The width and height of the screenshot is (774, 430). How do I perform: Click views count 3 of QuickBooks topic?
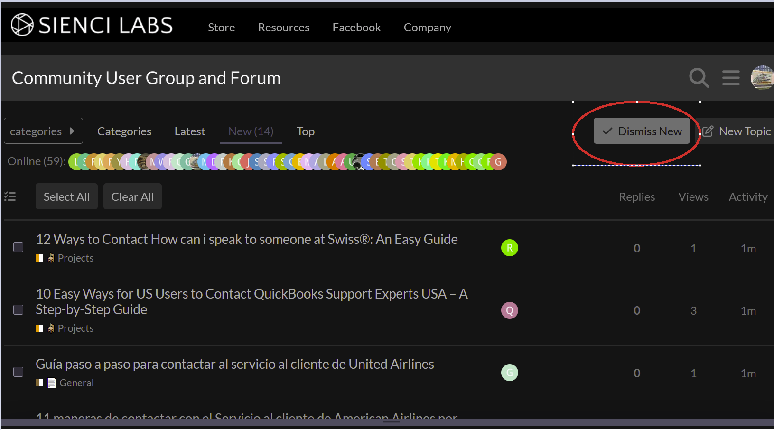[693, 311]
